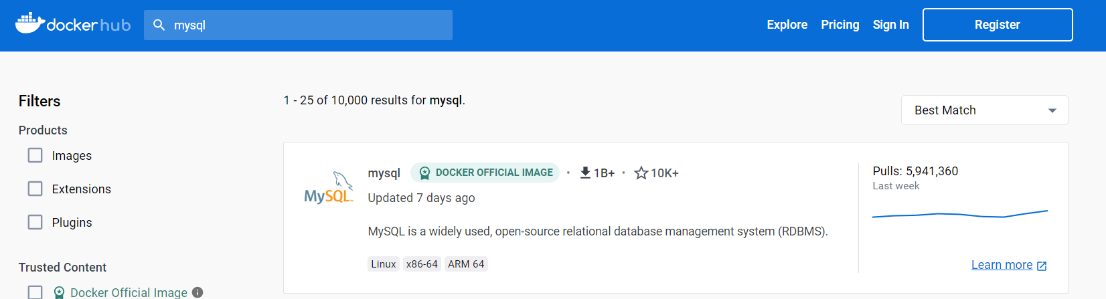Click the download pulls icon next to 1B+
1106x299 pixels.
click(x=585, y=173)
